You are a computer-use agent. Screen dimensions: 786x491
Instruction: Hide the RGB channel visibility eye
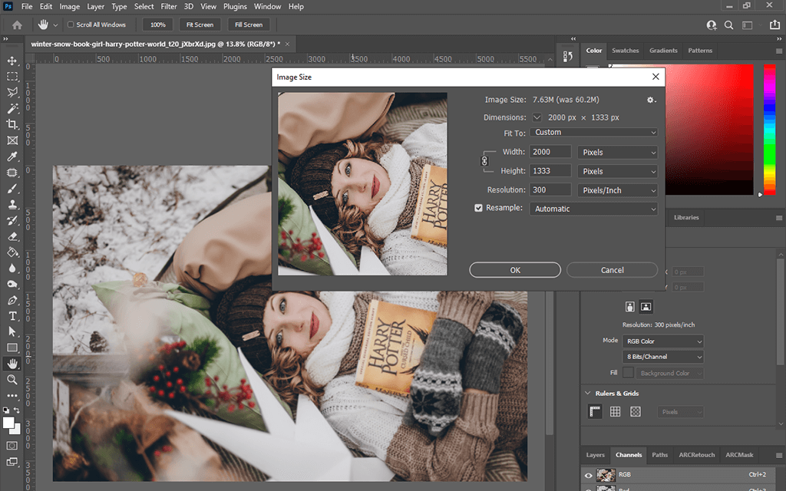pyautogui.click(x=589, y=475)
